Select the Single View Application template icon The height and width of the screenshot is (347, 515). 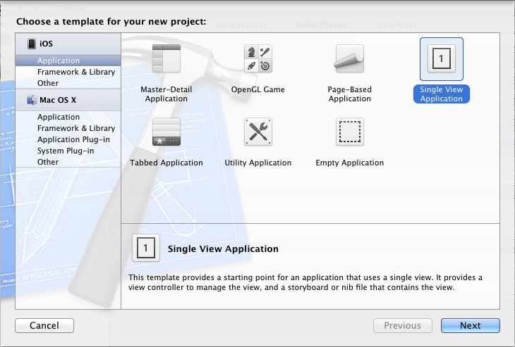pyautogui.click(x=441, y=59)
